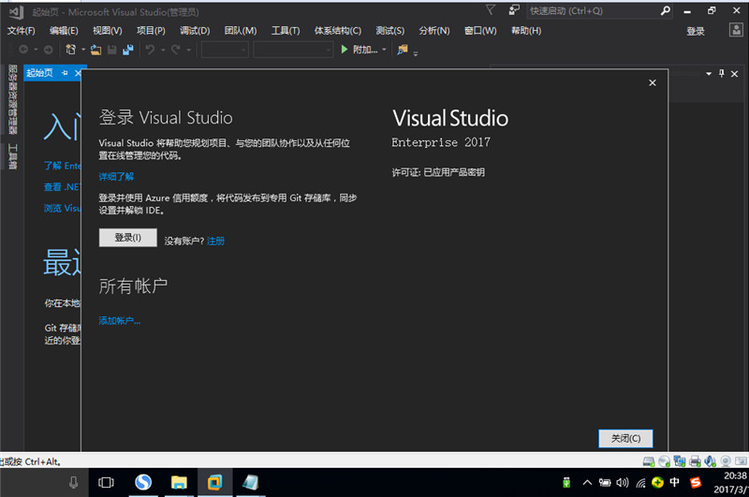This screenshot has width=749, height=497.
Task: Click 登录 text at top right
Action: (696, 31)
